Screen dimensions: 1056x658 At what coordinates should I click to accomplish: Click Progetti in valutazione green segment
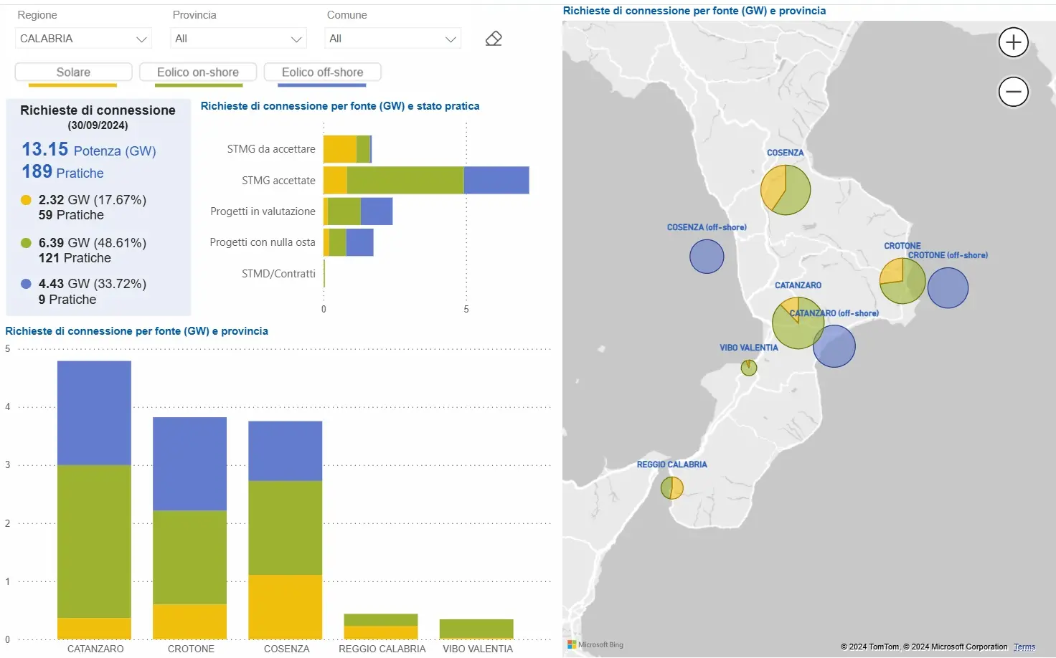(344, 211)
